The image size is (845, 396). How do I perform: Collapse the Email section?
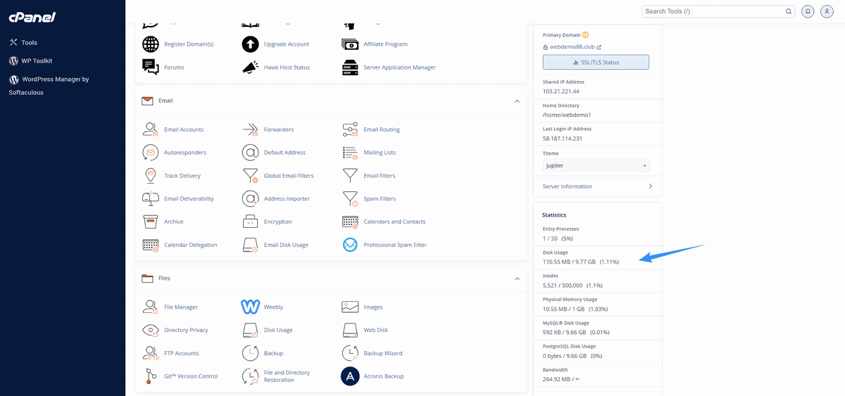pyautogui.click(x=517, y=101)
